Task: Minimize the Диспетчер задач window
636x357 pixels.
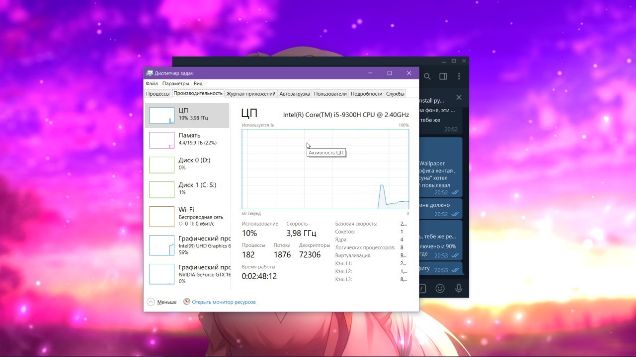Action: click(370, 73)
